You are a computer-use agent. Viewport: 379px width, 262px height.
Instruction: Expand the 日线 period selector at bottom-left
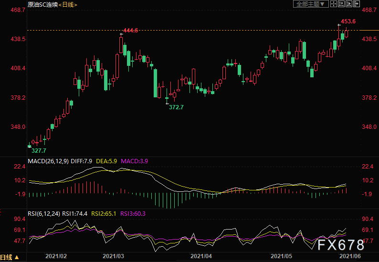tap(10, 257)
